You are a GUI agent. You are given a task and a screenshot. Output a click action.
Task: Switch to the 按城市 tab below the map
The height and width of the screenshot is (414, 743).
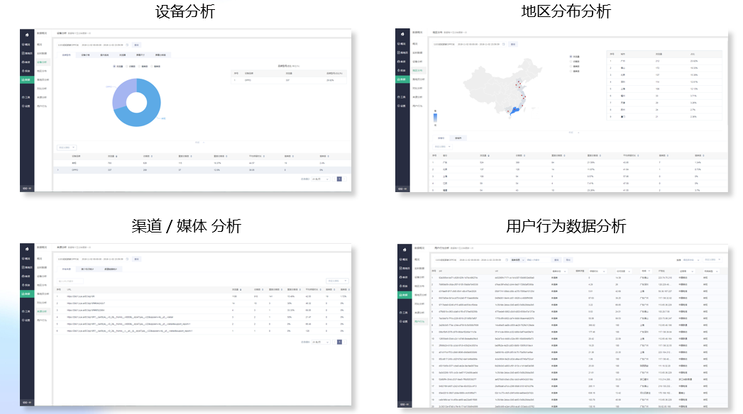click(x=458, y=138)
